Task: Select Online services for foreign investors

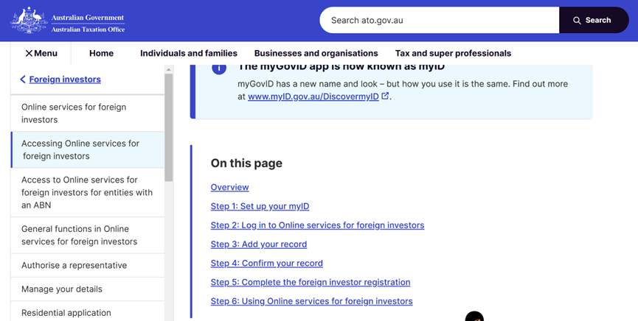Action: pyautogui.click(x=88, y=113)
